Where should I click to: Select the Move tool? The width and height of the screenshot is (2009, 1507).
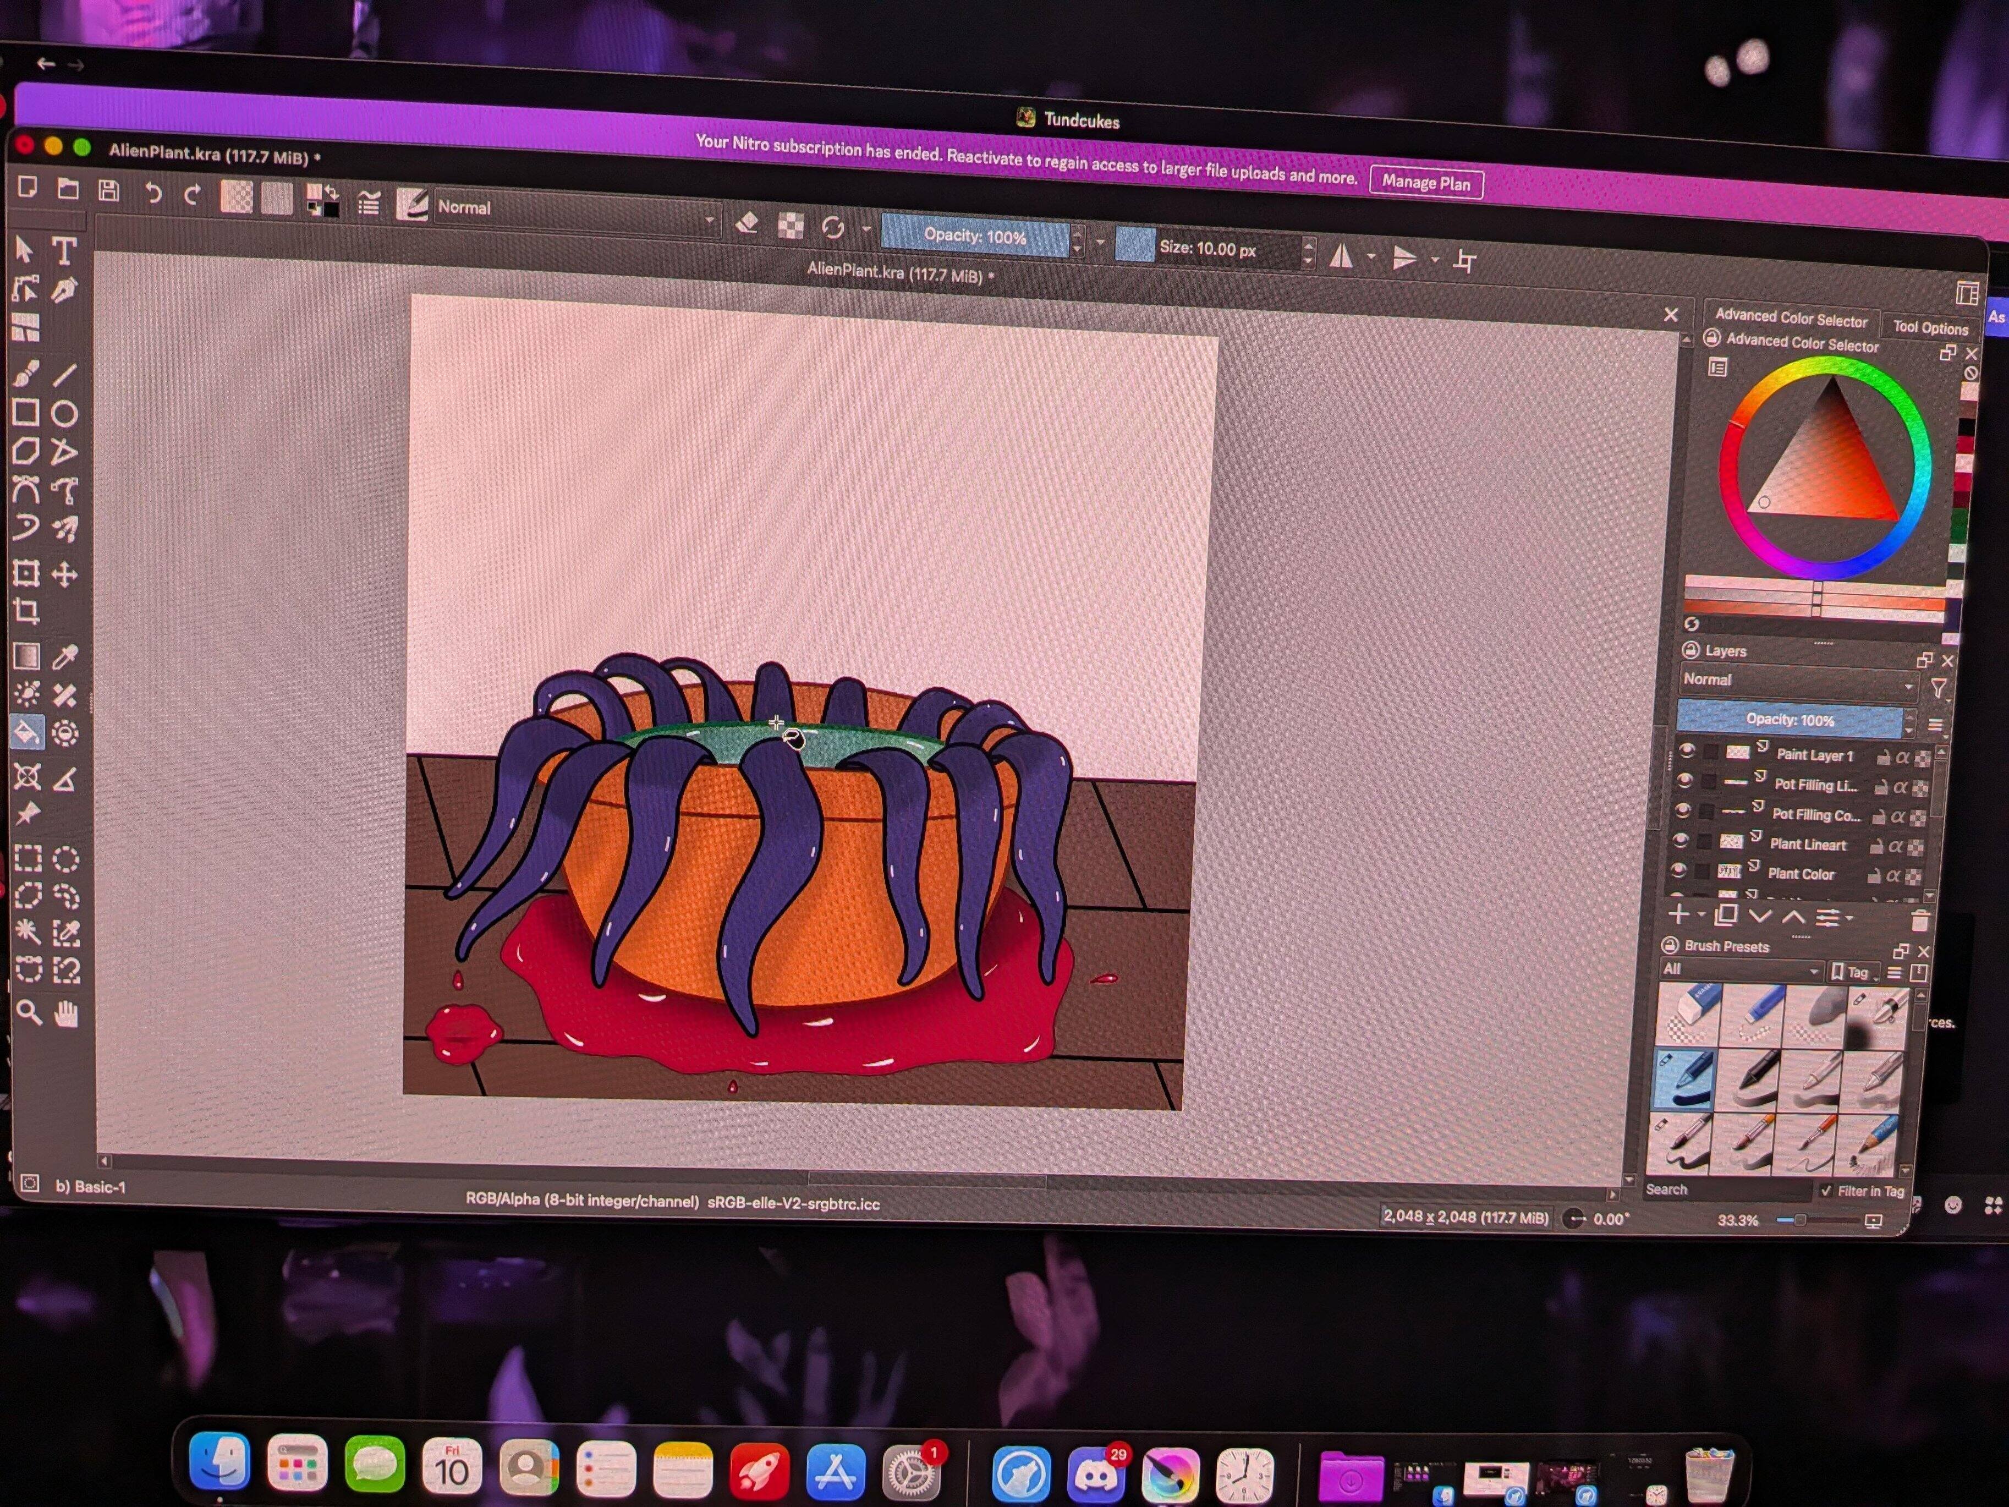[x=64, y=574]
